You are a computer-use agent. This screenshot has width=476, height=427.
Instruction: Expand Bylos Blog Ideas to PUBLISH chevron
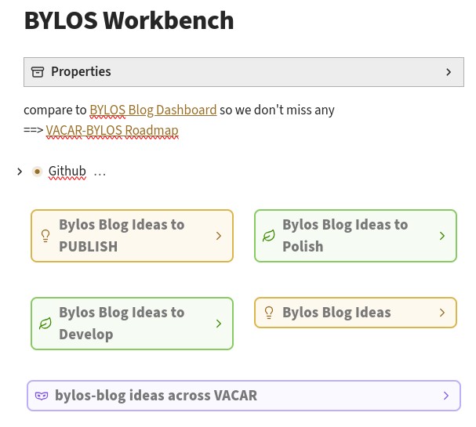(219, 235)
